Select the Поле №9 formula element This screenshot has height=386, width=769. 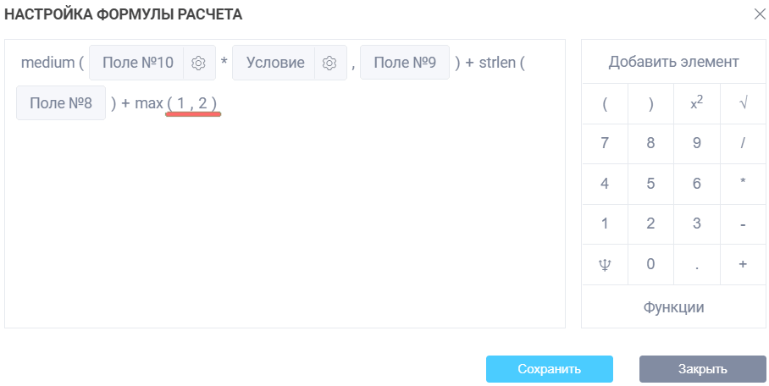405,63
